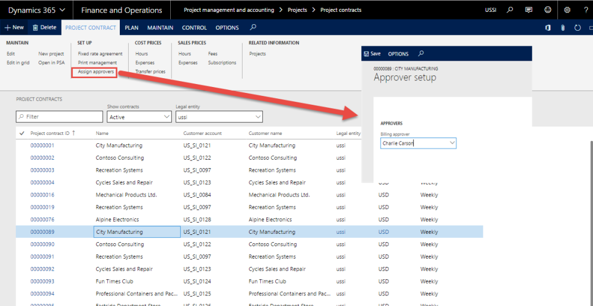Click USSI company in the top bar
This screenshot has height=306, width=593.
(x=490, y=10)
